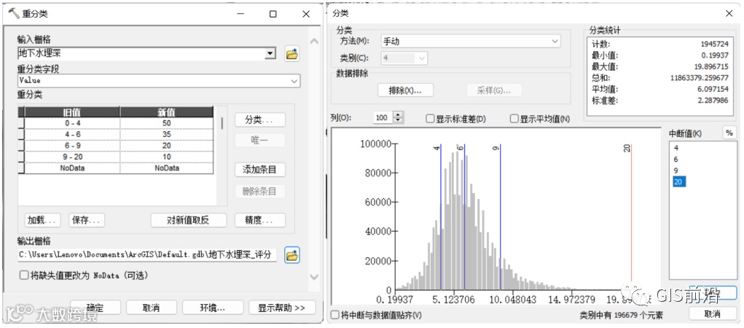
Task: Click the 保存... button
Action: (87, 220)
